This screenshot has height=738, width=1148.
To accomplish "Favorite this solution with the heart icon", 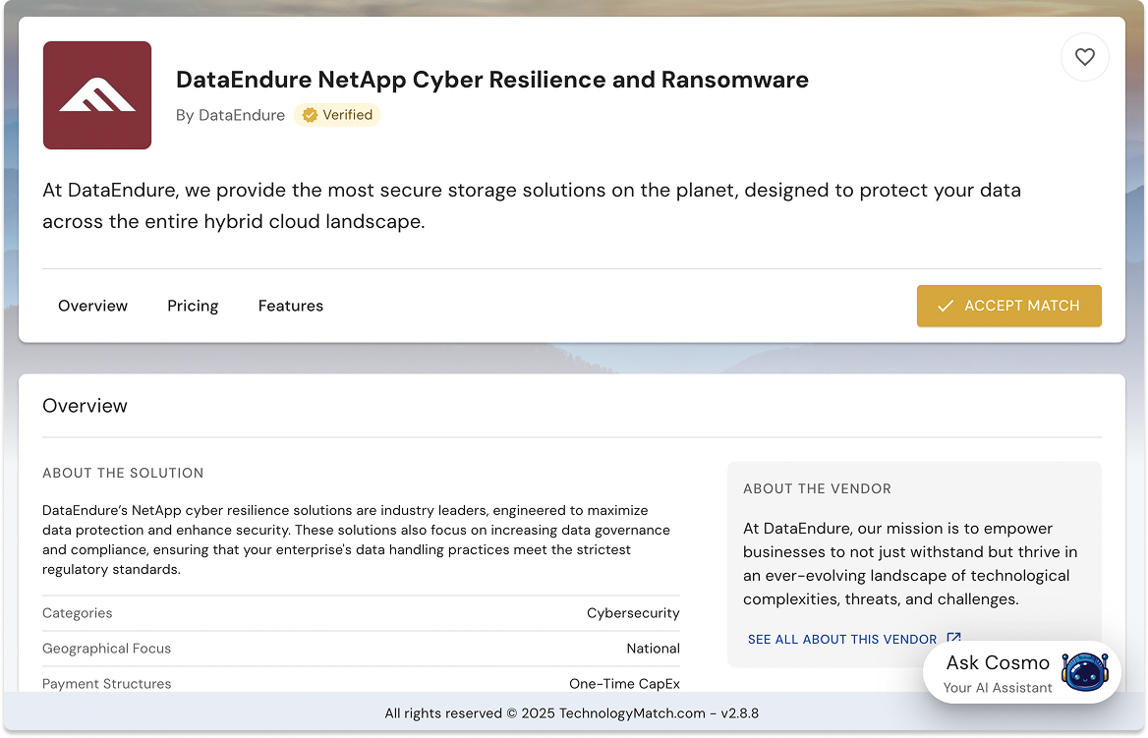I will (x=1084, y=57).
